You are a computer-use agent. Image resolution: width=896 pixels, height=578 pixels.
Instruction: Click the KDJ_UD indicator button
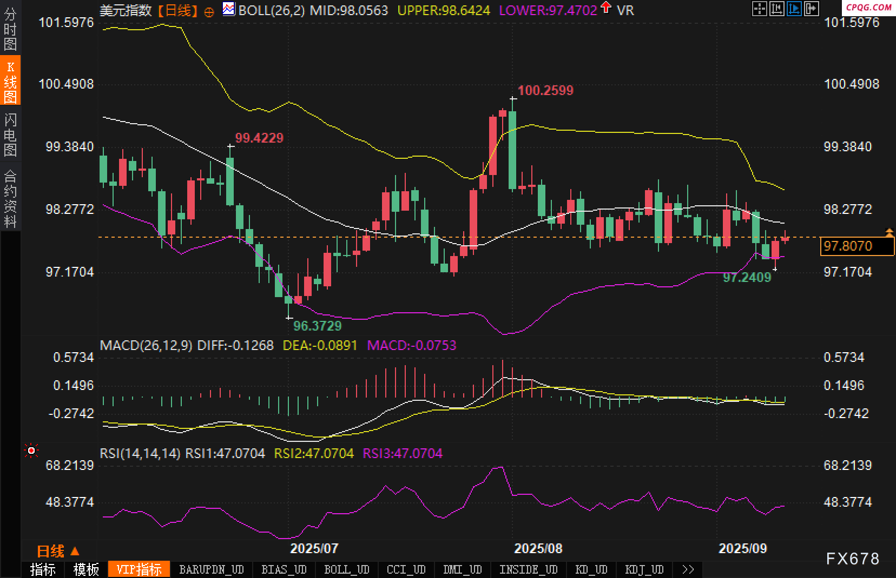pos(644,569)
